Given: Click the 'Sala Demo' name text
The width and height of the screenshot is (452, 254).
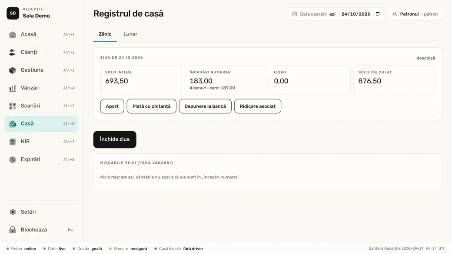Looking at the screenshot, I should coord(37,16).
